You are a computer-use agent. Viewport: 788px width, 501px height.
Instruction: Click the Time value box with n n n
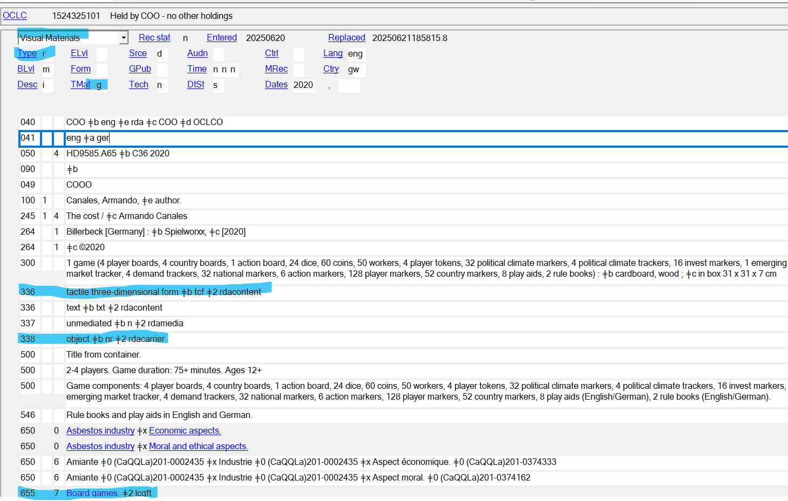[x=225, y=70]
